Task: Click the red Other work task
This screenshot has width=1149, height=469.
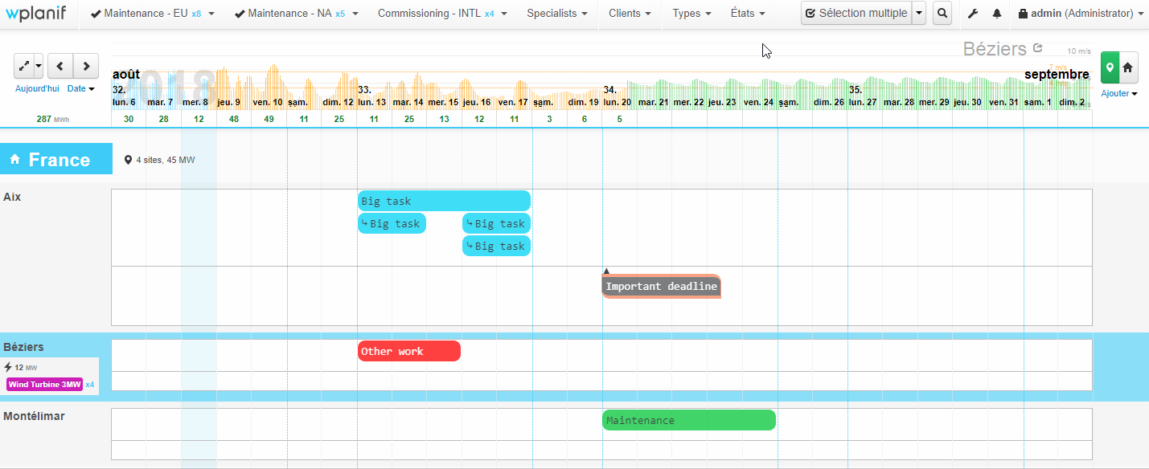Action: coord(408,352)
